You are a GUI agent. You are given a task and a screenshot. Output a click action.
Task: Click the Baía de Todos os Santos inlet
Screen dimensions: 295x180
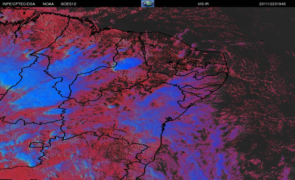point(168,119)
